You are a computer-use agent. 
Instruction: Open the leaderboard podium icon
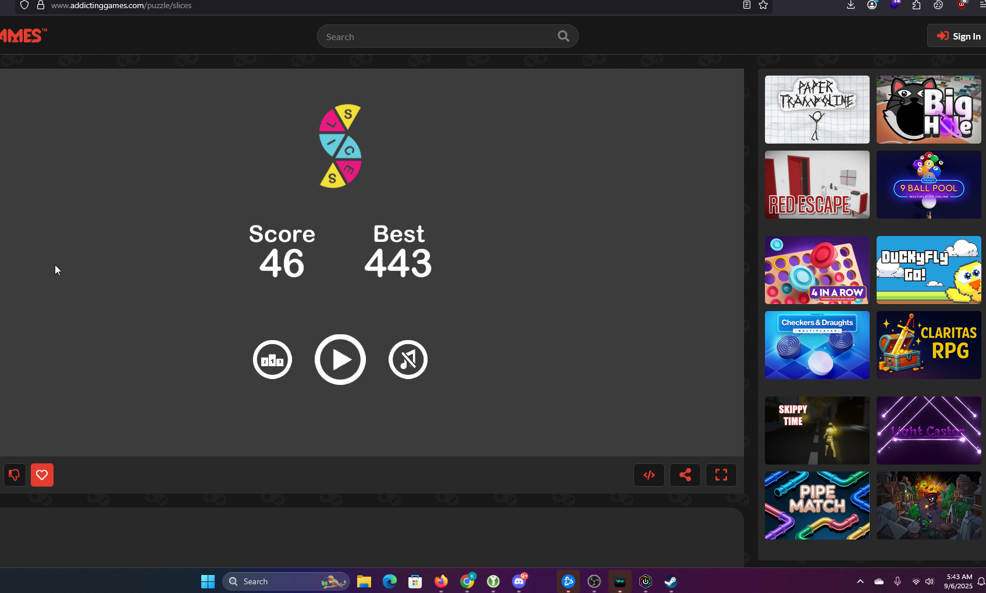point(272,360)
